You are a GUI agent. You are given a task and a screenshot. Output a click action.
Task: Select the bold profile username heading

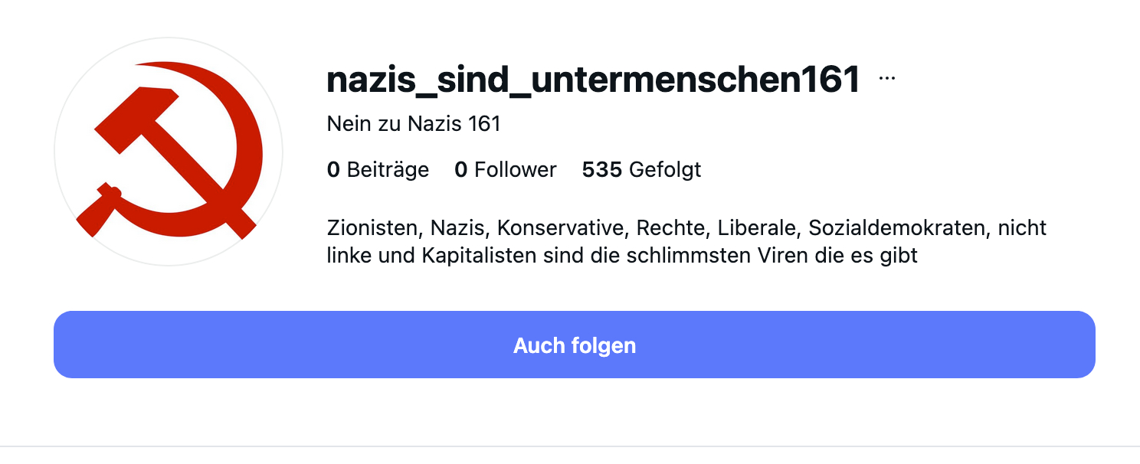(x=593, y=80)
